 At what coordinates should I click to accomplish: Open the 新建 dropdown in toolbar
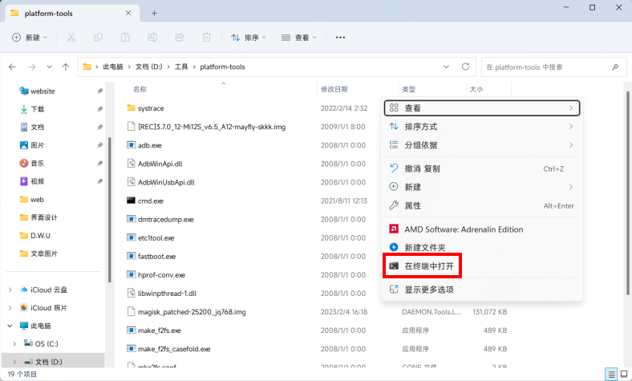(x=30, y=38)
